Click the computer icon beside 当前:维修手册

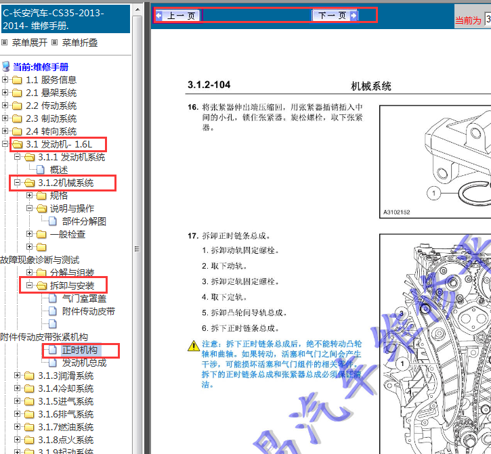point(6,66)
